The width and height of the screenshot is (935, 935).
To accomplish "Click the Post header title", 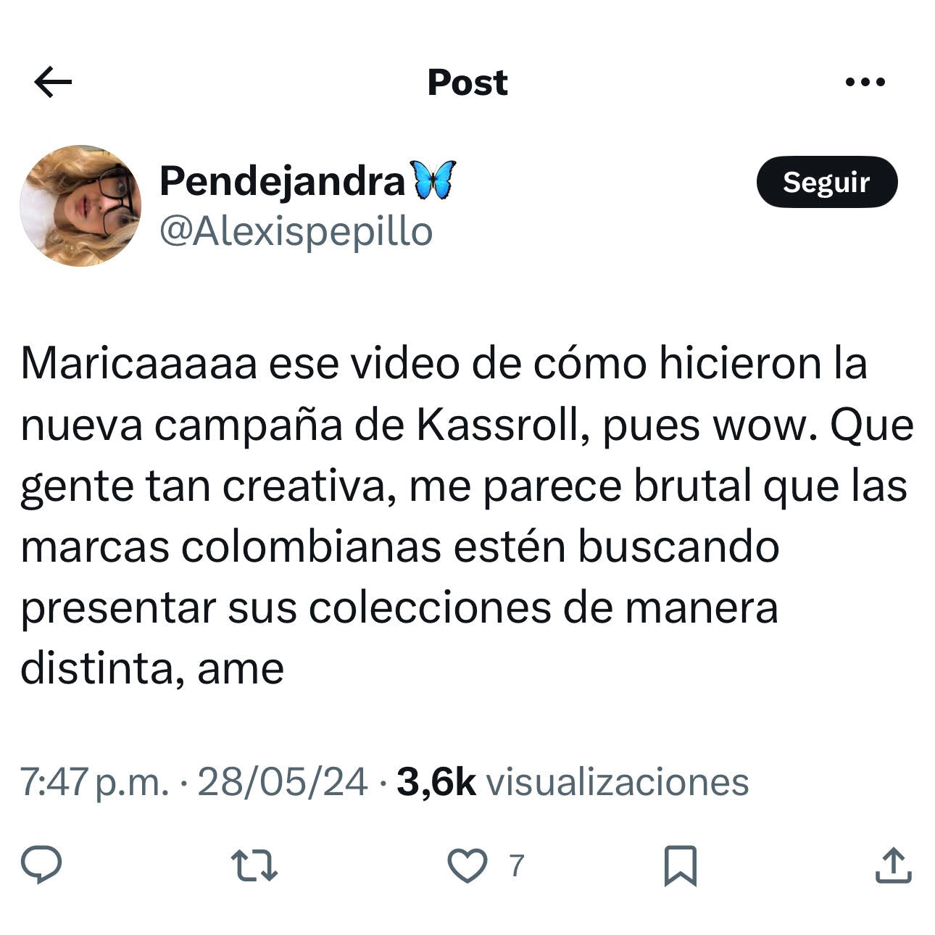I will point(467,82).
